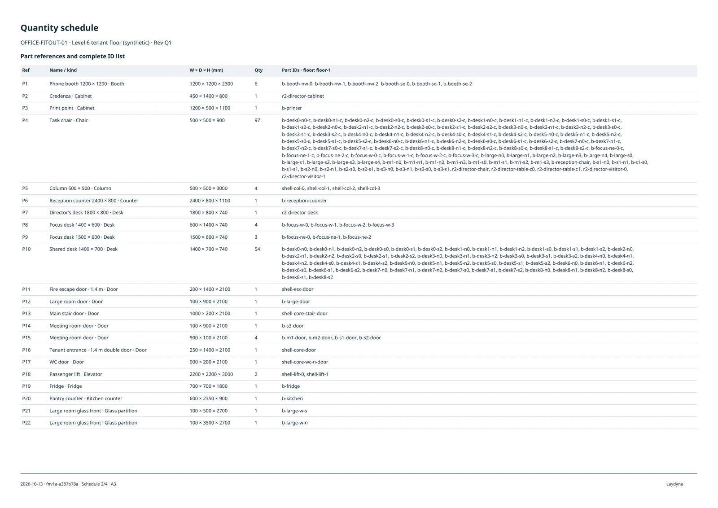Click the "Main stair door · Door" entry
718x508 pixels.
click(74, 314)
